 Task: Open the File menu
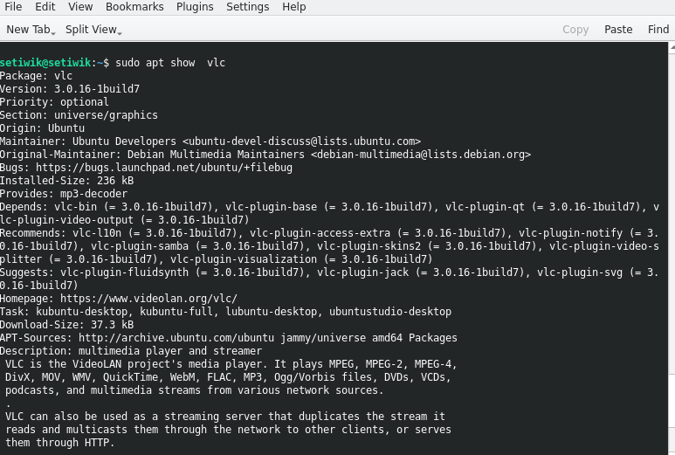coord(13,7)
